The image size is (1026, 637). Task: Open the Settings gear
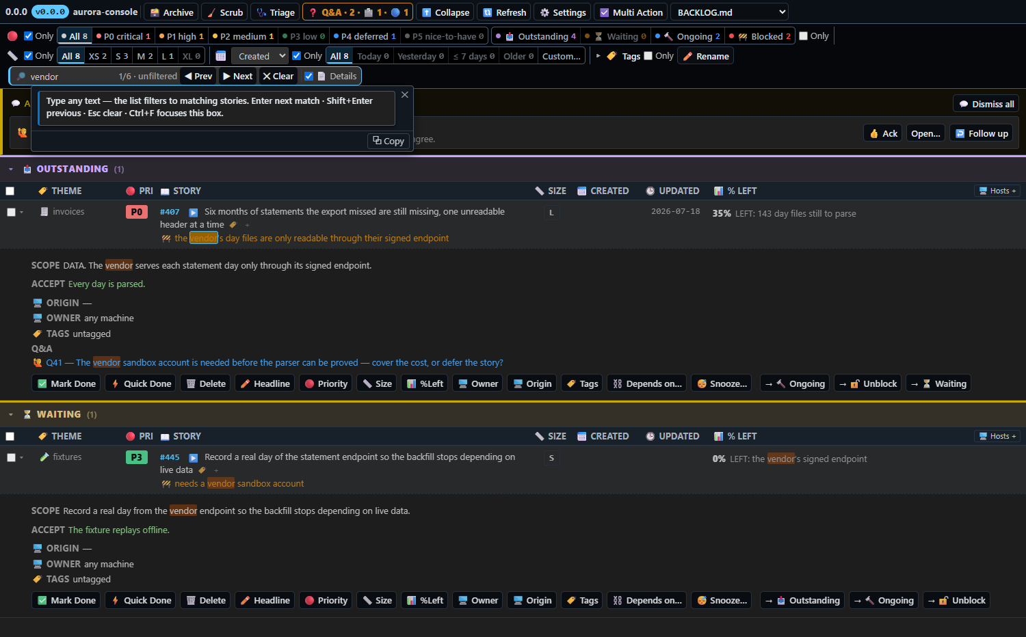click(563, 12)
